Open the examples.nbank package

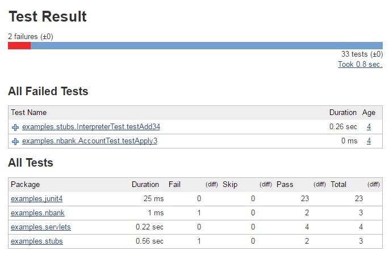pyautogui.click(x=37, y=212)
